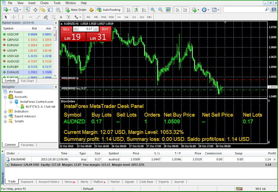Image resolution: width=278 pixels, height=192 pixels.
Task: Close order 856384040 with x
Action: tap(275, 160)
